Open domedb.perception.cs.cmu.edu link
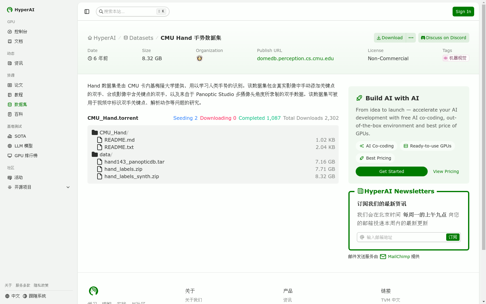The width and height of the screenshot is (486, 304). click(x=295, y=58)
